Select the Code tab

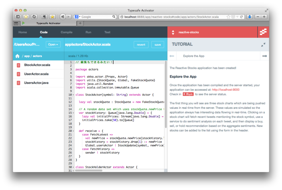(44, 32)
